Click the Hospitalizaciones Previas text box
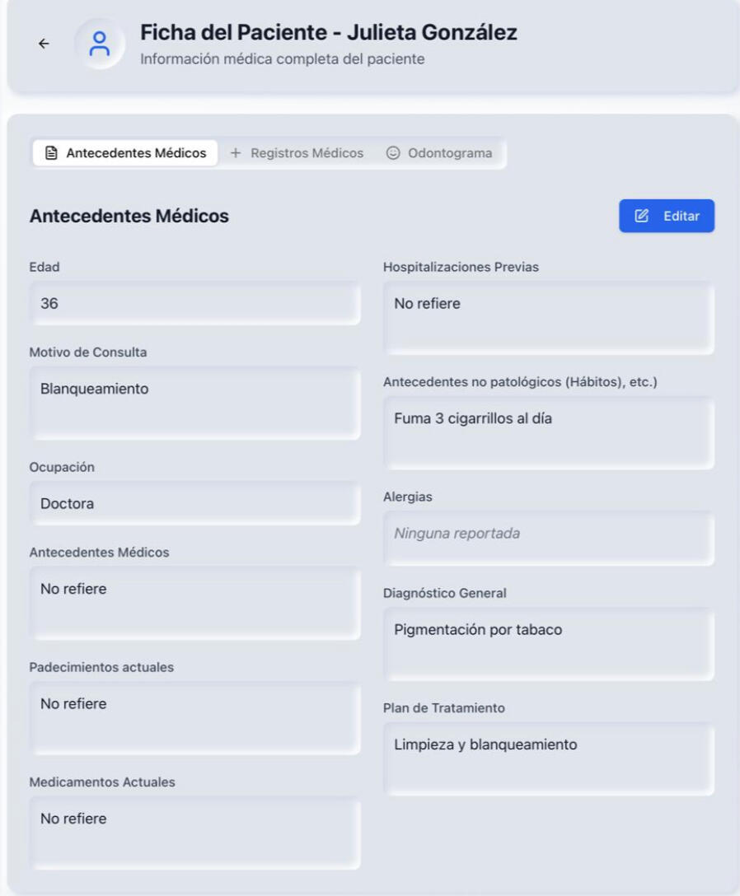Viewport: 740px width, 896px height. coord(549,318)
